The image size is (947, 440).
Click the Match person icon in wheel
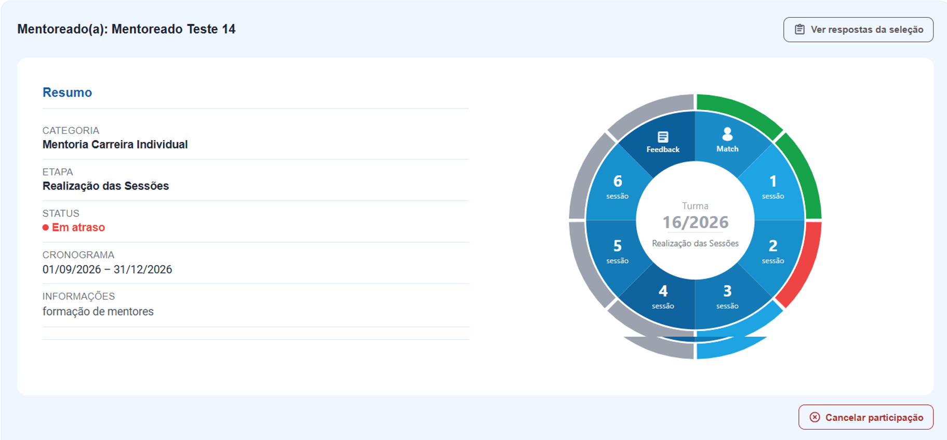727,134
